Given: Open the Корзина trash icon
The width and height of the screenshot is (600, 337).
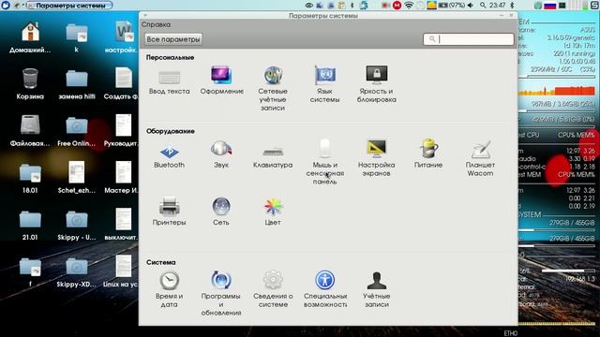Looking at the screenshot, I should coord(30,83).
